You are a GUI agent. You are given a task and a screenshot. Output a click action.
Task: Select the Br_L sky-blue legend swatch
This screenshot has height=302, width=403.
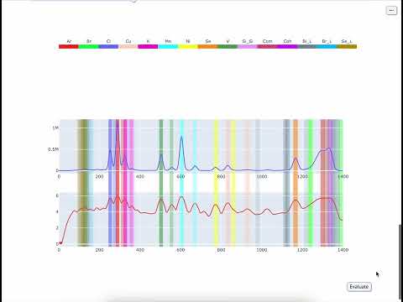(x=327, y=47)
